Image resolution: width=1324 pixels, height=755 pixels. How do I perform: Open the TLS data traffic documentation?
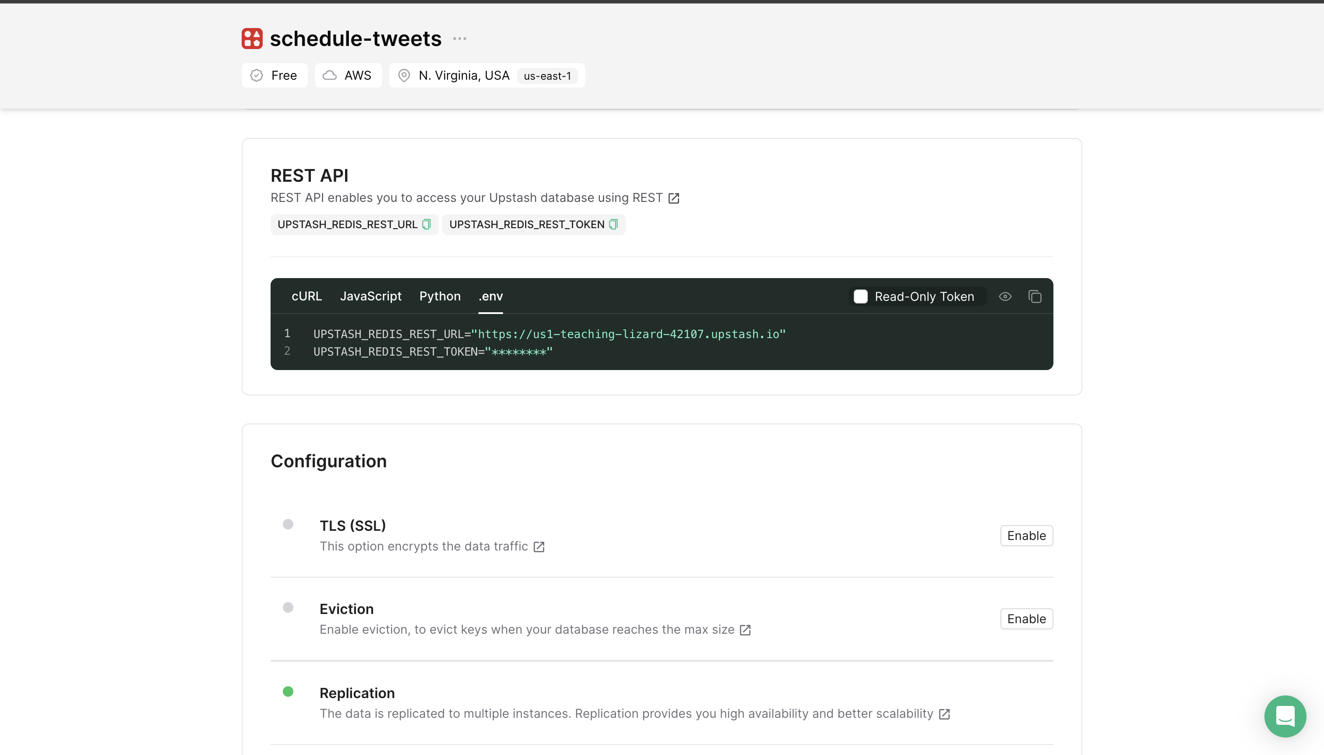point(538,547)
